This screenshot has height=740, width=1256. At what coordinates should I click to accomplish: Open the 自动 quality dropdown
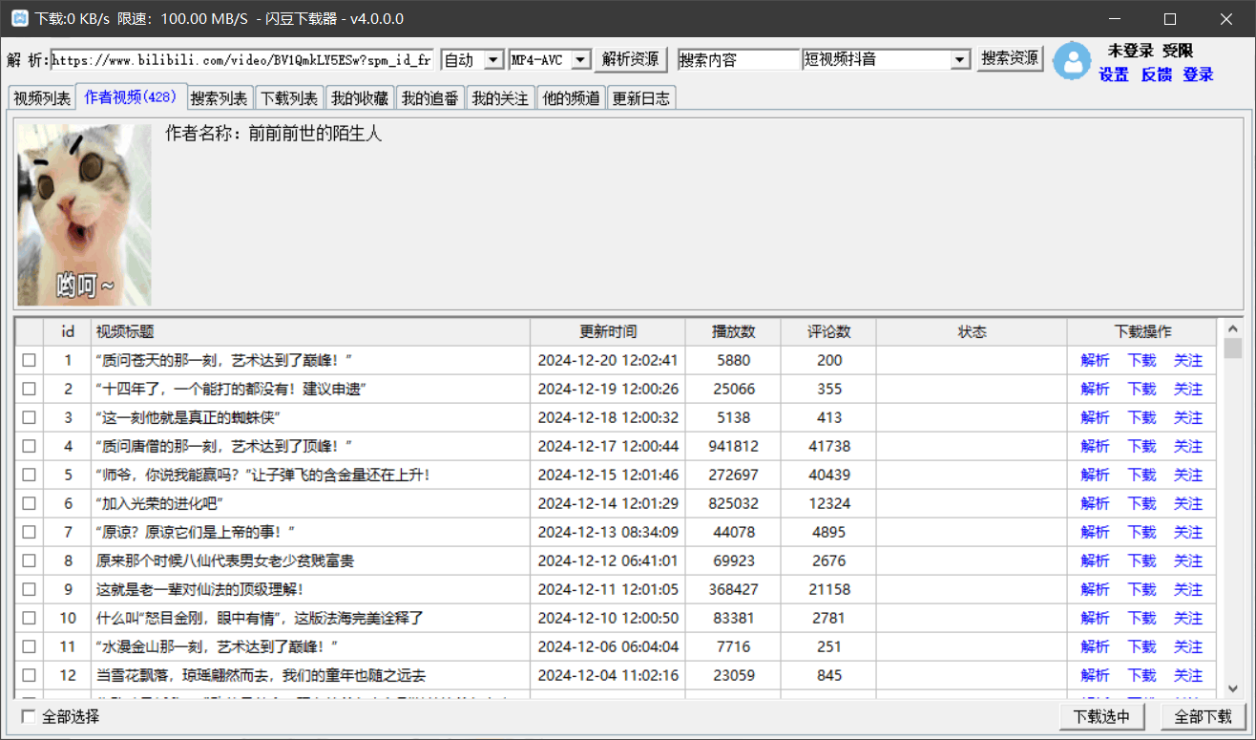click(x=493, y=60)
